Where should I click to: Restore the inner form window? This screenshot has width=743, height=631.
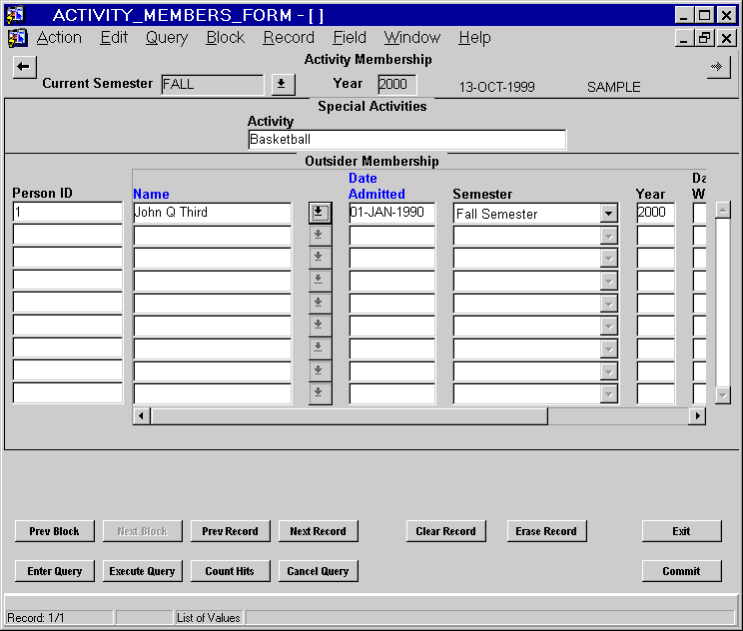[x=705, y=38]
